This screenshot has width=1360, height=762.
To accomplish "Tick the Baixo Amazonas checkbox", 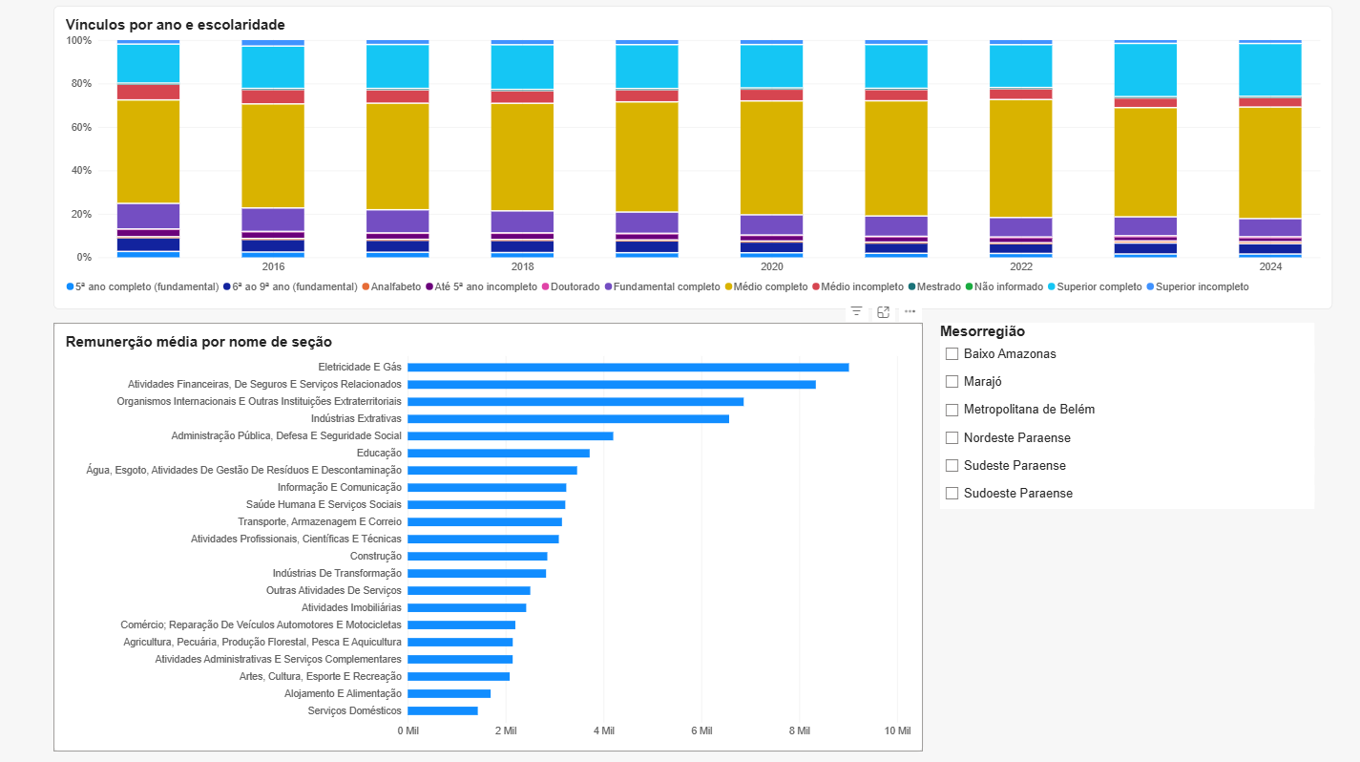I will 952,353.
